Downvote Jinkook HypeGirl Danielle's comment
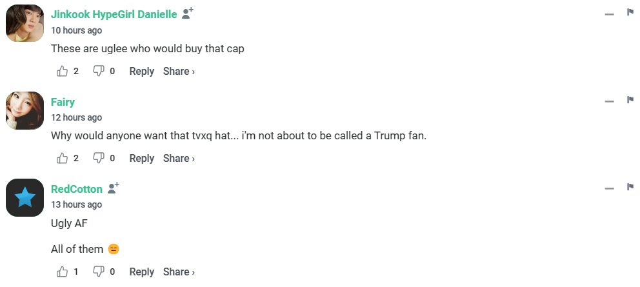The height and width of the screenshot is (287, 640). pos(99,71)
